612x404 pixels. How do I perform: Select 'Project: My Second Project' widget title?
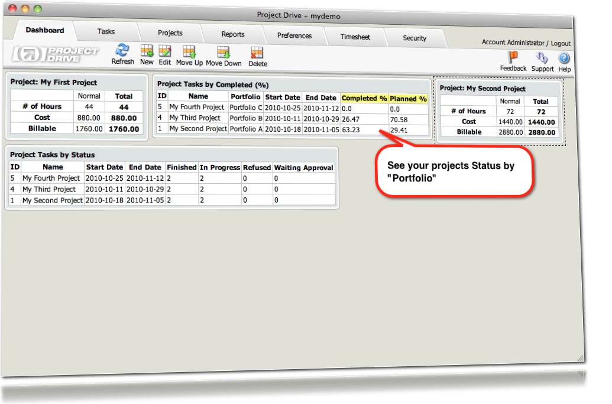tap(483, 89)
